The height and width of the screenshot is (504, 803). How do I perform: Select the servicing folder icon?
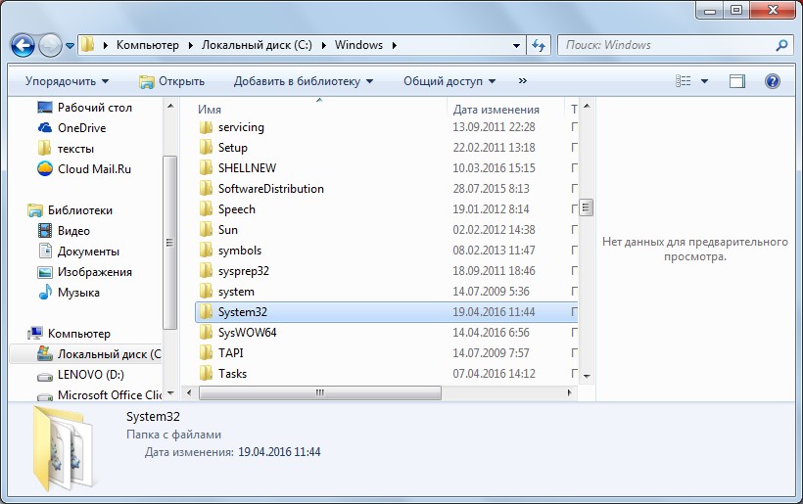pyautogui.click(x=206, y=127)
